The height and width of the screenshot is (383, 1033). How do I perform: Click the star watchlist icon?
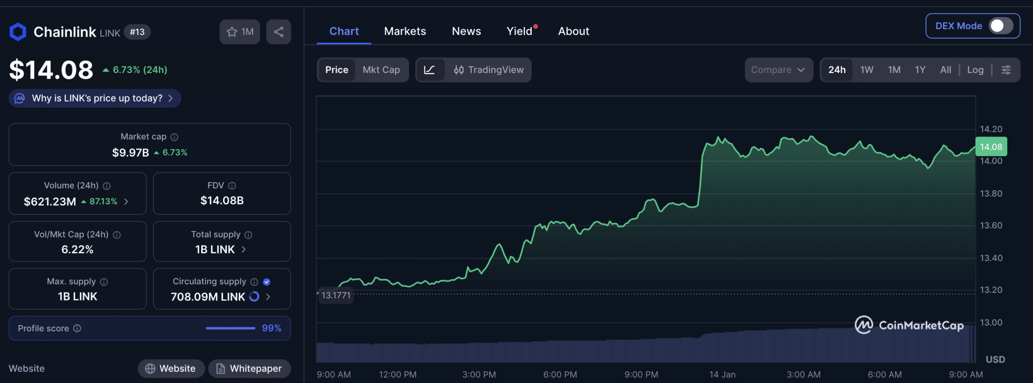[232, 32]
